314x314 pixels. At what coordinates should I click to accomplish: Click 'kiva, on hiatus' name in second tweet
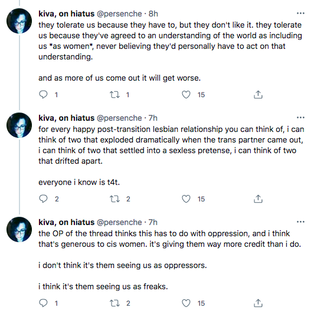(x=67, y=118)
